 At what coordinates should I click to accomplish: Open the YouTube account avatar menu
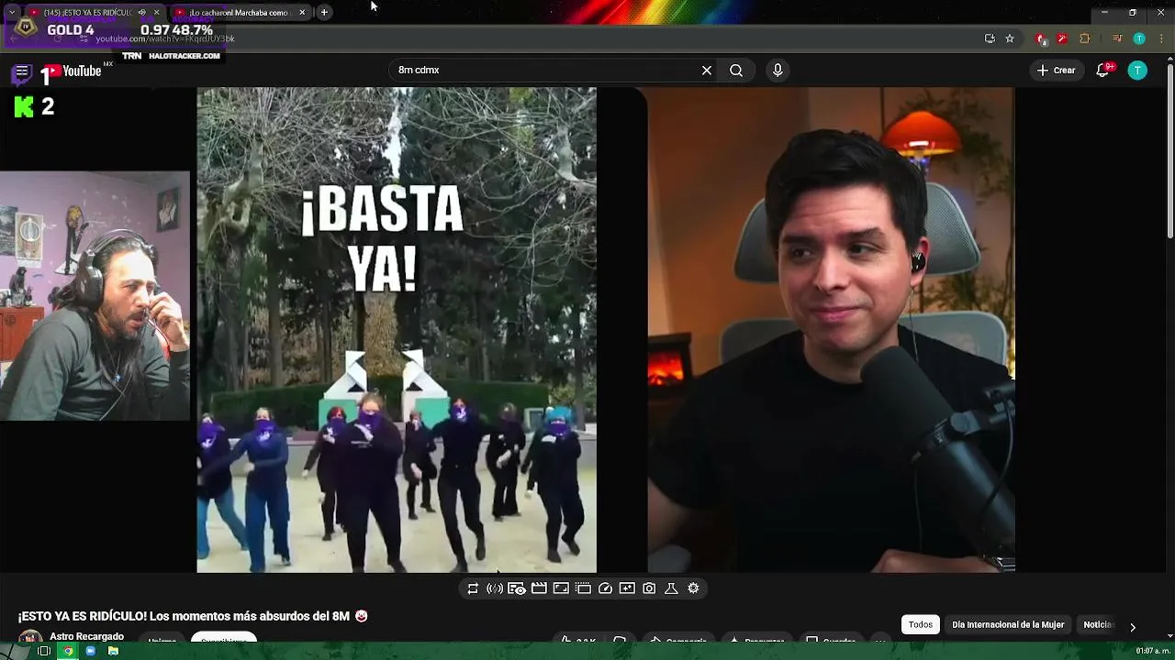click(1137, 70)
